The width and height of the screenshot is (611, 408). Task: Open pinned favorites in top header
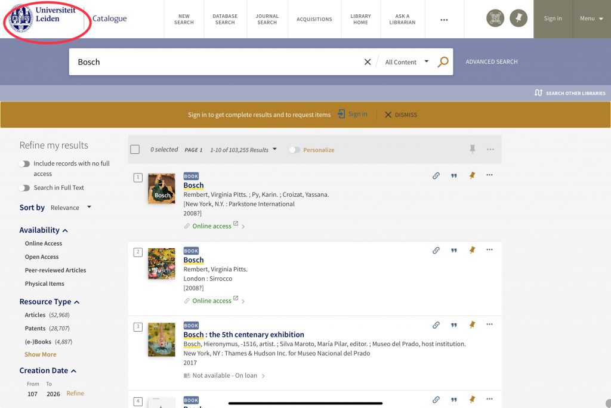(x=519, y=18)
